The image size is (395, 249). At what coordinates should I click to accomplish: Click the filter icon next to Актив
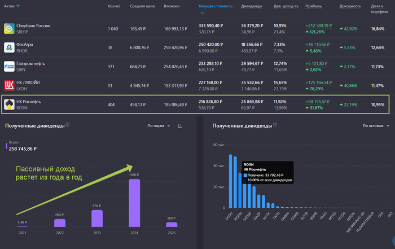tap(18, 6)
